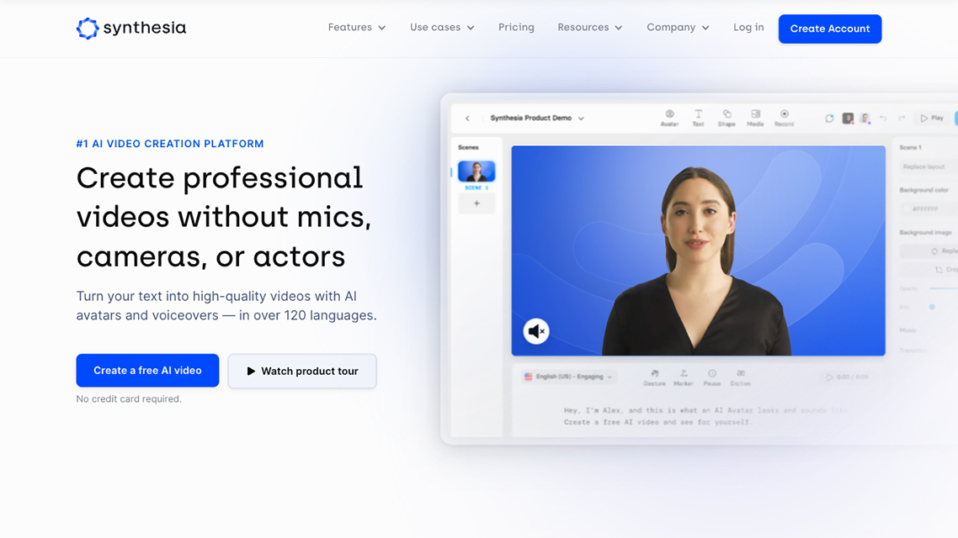Screen dimensions: 958x538
Task: Click the second collaborator avatar in toolbar
Action: (x=865, y=119)
